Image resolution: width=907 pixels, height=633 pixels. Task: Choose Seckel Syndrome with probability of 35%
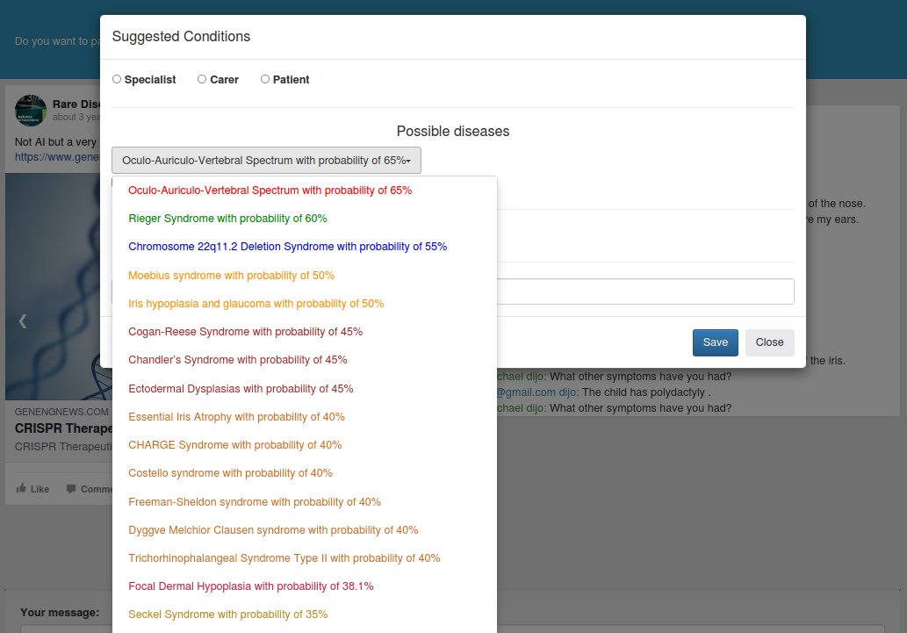(x=227, y=615)
